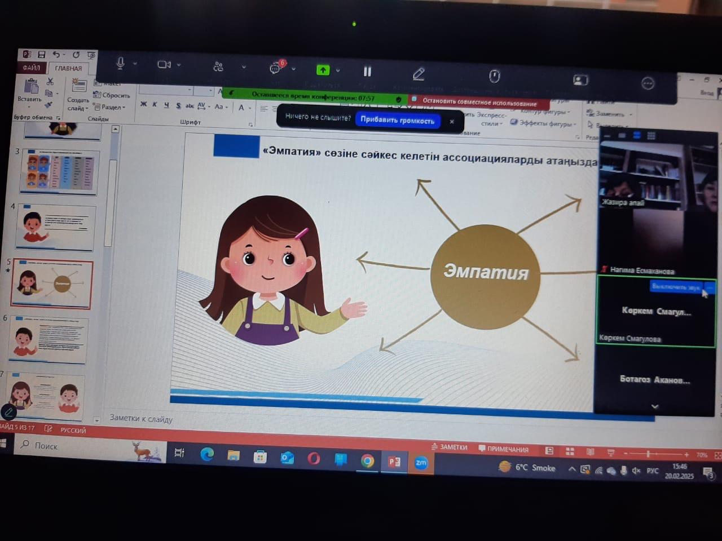Open the Zoom participants panel icon
The height and width of the screenshot is (541, 722).
click(x=218, y=66)
